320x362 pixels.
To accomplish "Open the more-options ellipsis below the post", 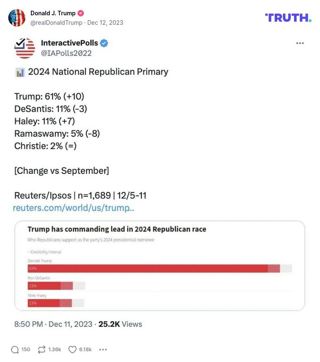I will pyautogui.click(x=103, y=349).
